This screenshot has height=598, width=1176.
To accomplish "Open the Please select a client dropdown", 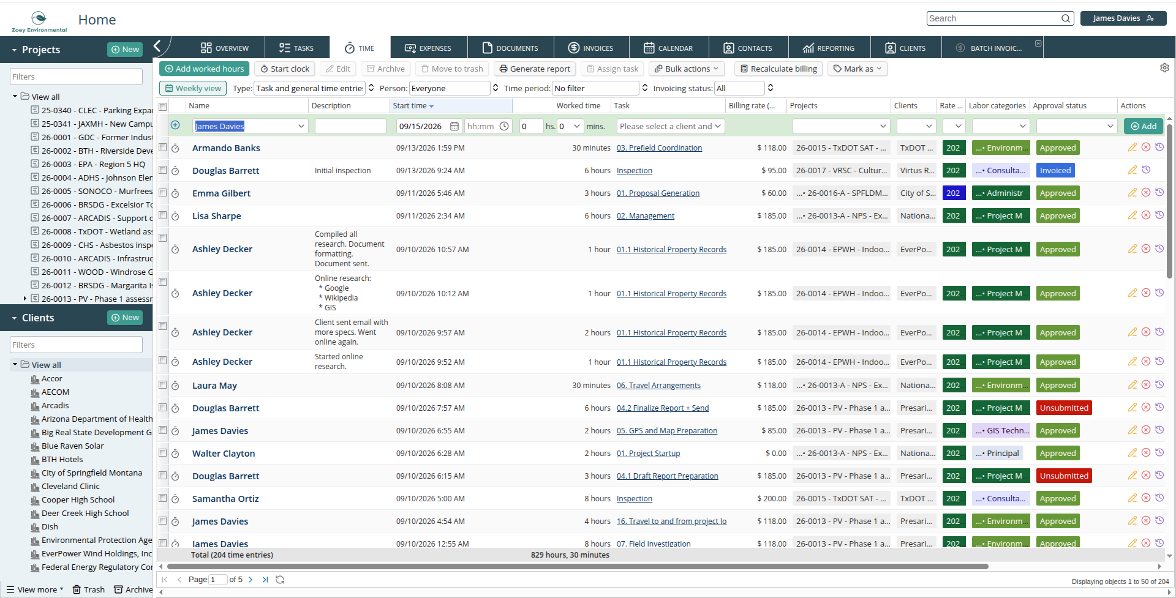I will 671,126.
